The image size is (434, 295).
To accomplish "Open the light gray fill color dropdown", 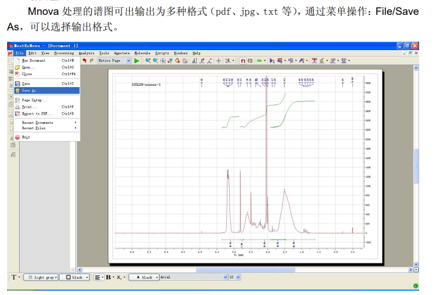I will pyautogui.click(x=55, y=277).
